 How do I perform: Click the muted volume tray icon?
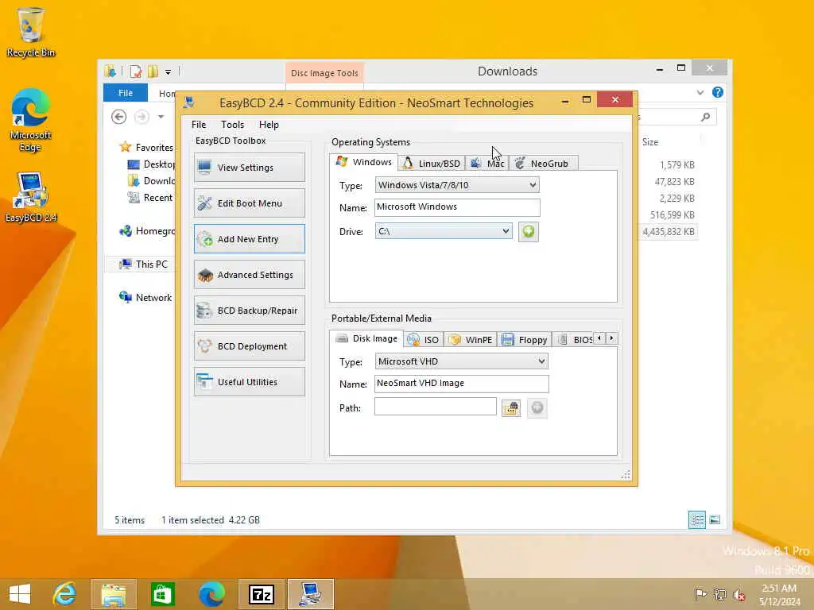[x=738, y=594]
